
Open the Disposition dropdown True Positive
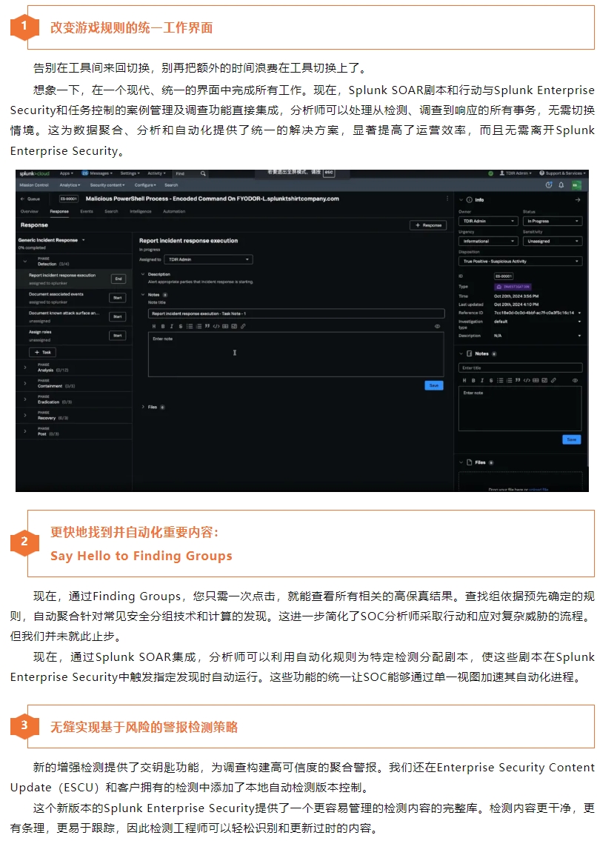coord(520,262)
